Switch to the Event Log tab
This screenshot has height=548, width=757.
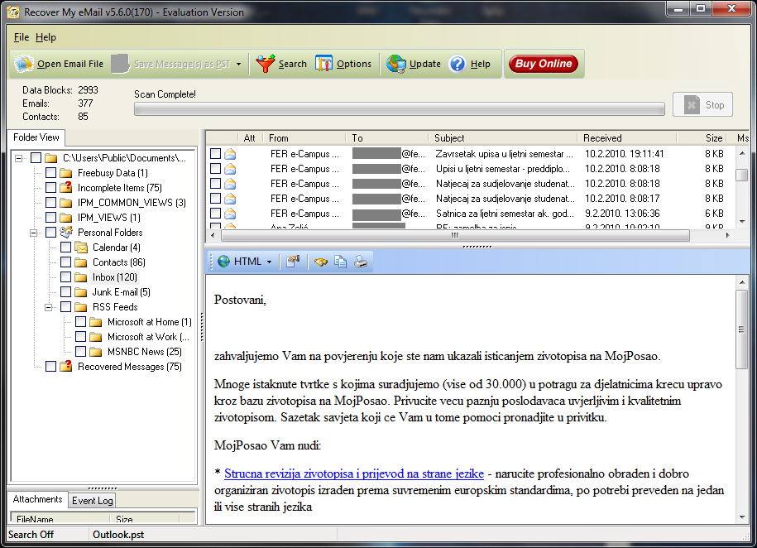(x=93, y=500)
